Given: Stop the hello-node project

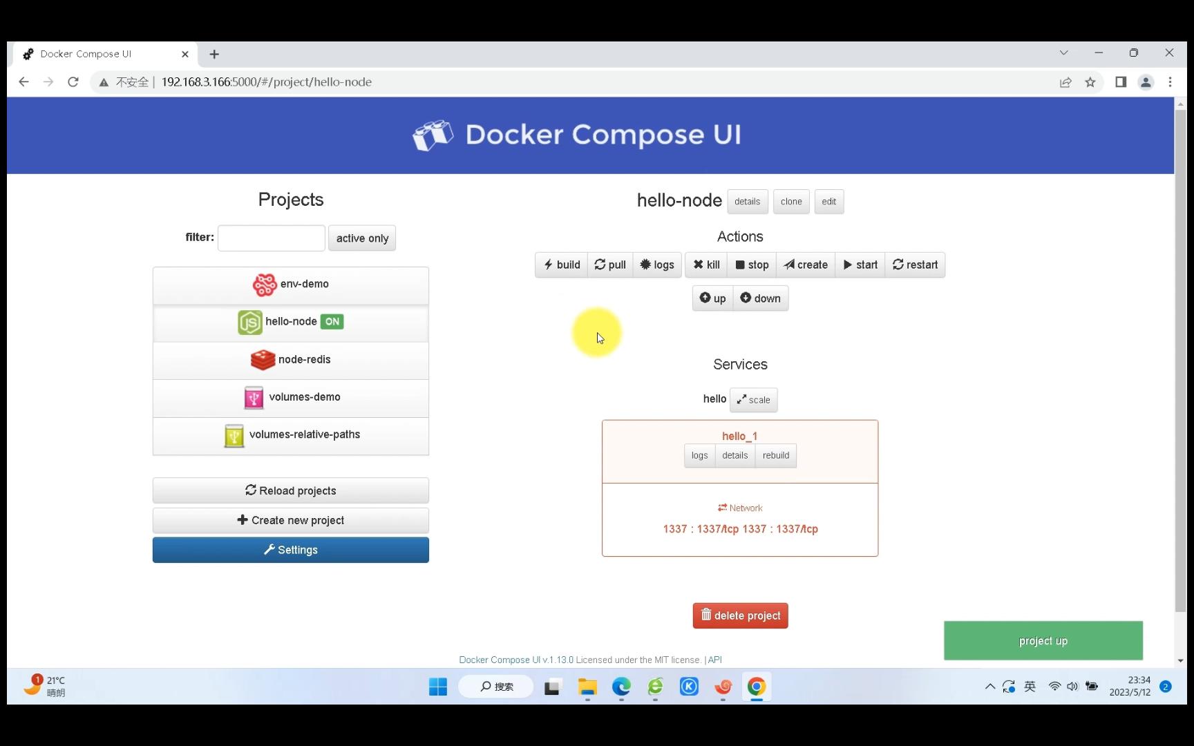Looking at the screenshot, I should click(752, 265).
